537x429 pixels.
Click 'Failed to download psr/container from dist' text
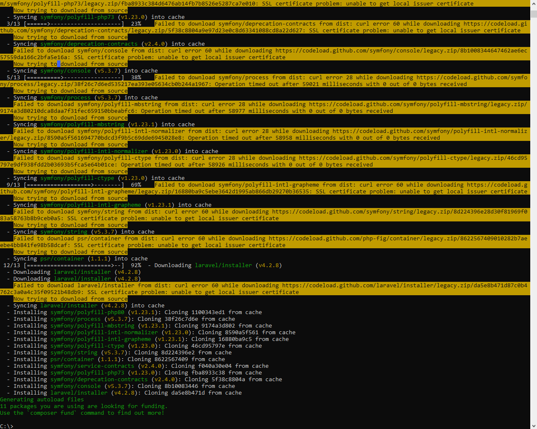86,239
